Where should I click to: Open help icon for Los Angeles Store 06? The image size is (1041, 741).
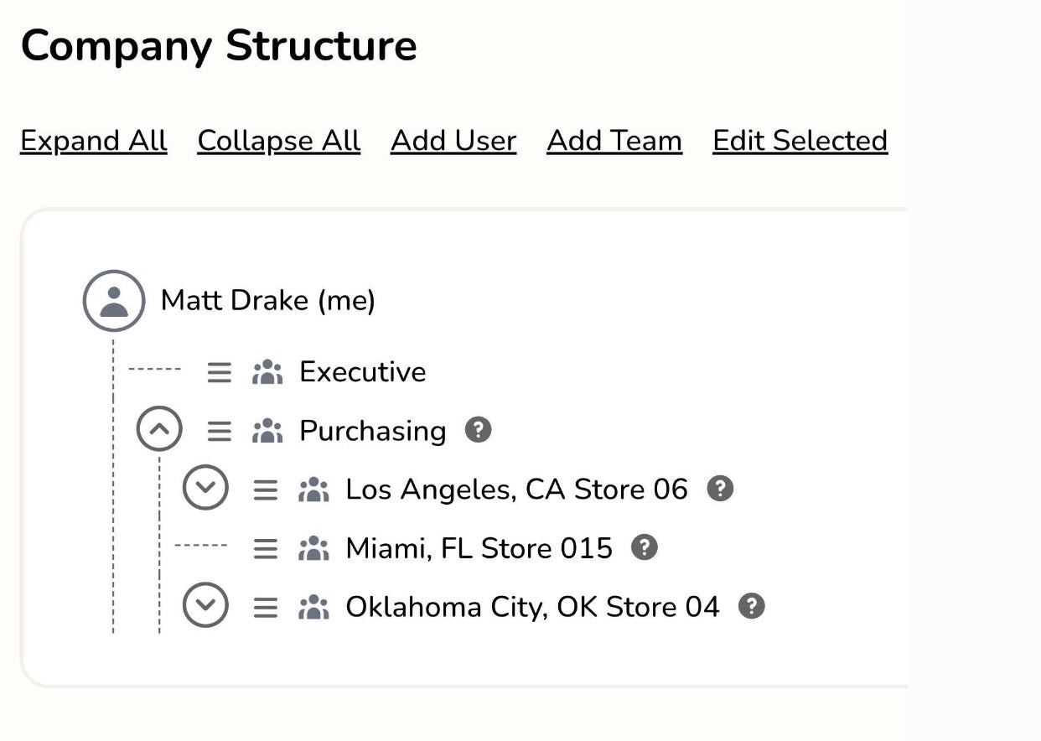tap(720, 489)
